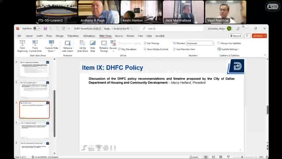Open the Review ribbon tab
The image size is (282, 159).
pos(130,36)
